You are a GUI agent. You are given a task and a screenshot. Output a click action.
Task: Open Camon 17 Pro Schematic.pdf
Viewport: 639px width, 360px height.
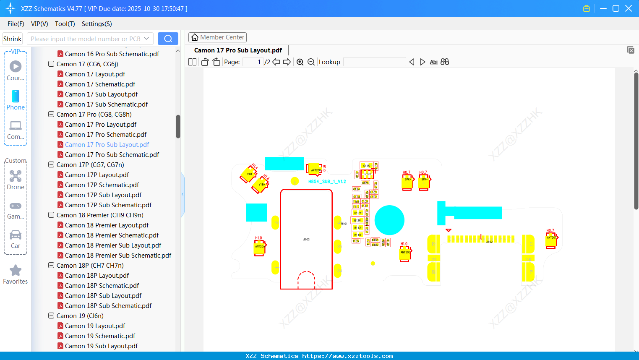(x=106, y=135)
